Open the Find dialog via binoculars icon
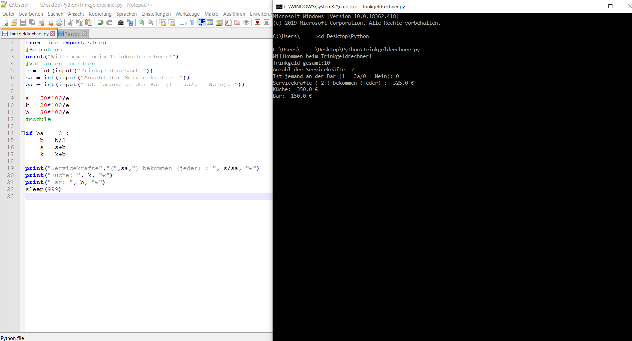Viewport: 632px width, 341px height. tap(121, 22)
